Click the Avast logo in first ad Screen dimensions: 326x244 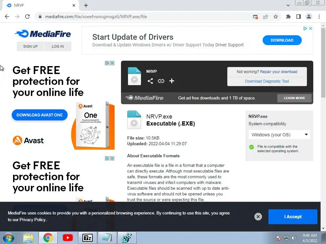pos(28,140)
